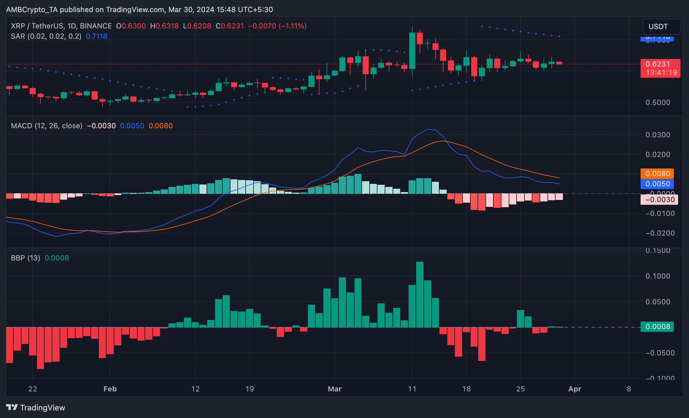Click the BBP (13) indicator label
This screenshot has height=418, width=689.
[25, 258]
